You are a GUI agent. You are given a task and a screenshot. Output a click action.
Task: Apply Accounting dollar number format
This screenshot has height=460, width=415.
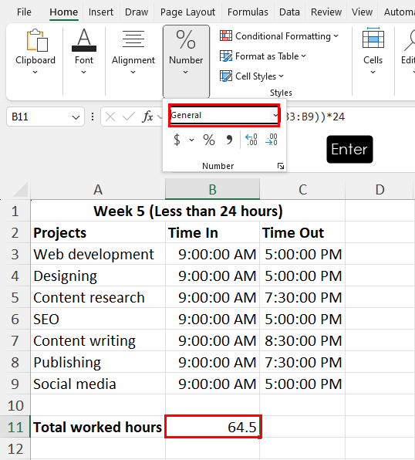coord(177,140)
